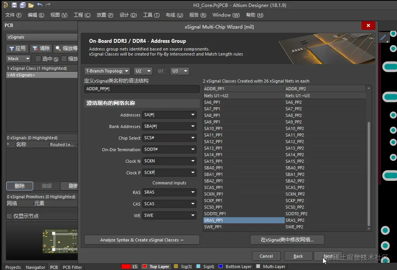Click the 删除 button
The width and height of the screenshot is (397, 270).
19,186
